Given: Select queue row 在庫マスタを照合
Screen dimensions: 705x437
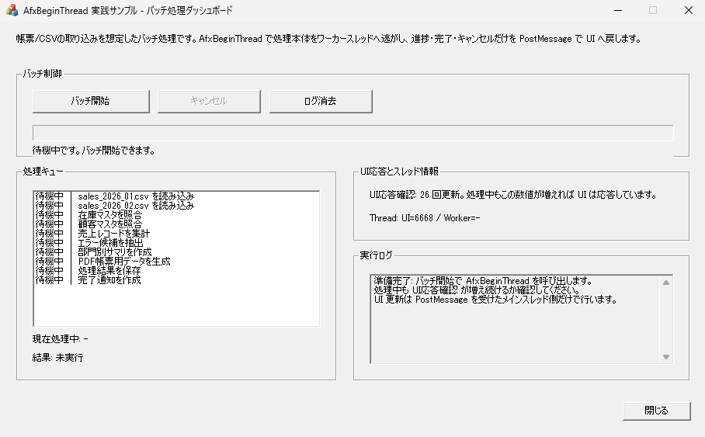Looking at the screenshot, I should click(x=176, y=215).
